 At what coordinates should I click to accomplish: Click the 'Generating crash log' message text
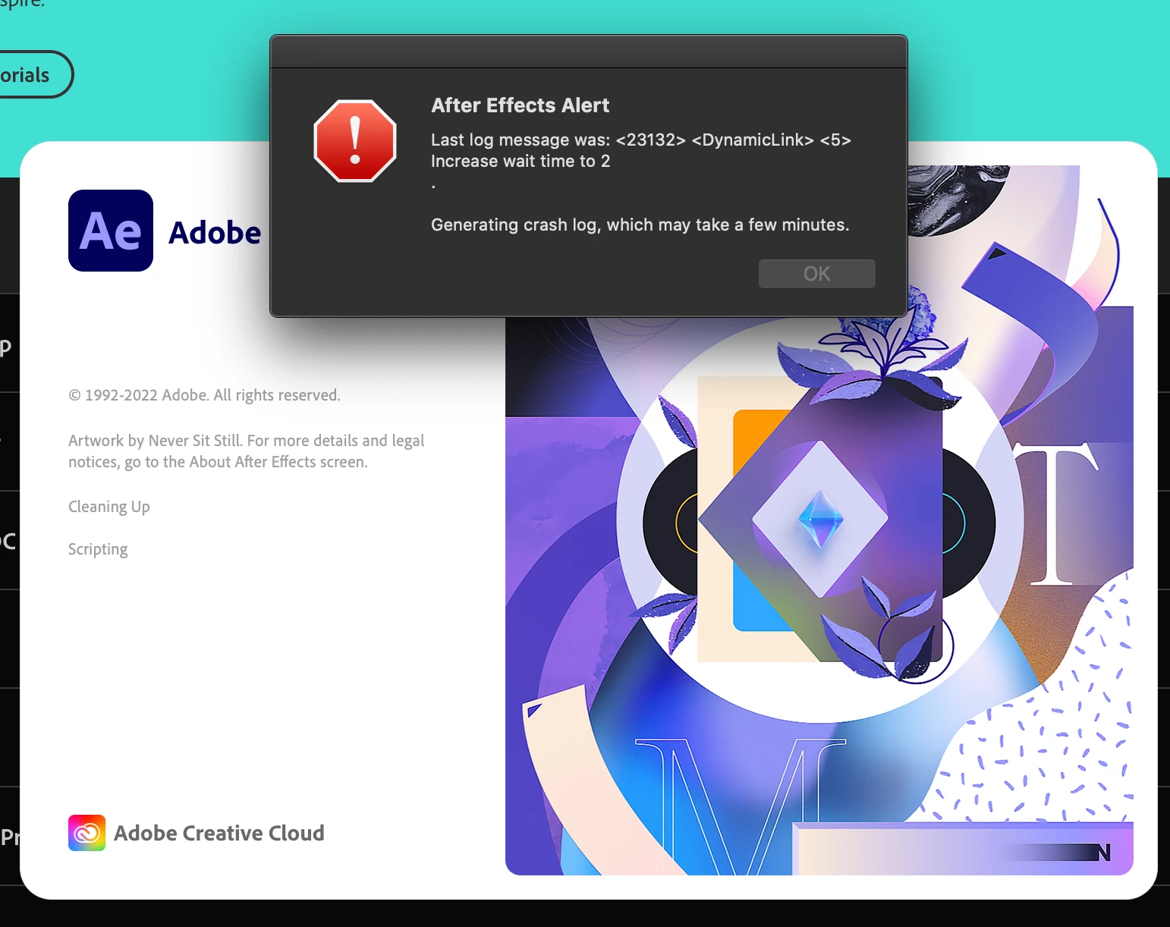click(640, 225)
